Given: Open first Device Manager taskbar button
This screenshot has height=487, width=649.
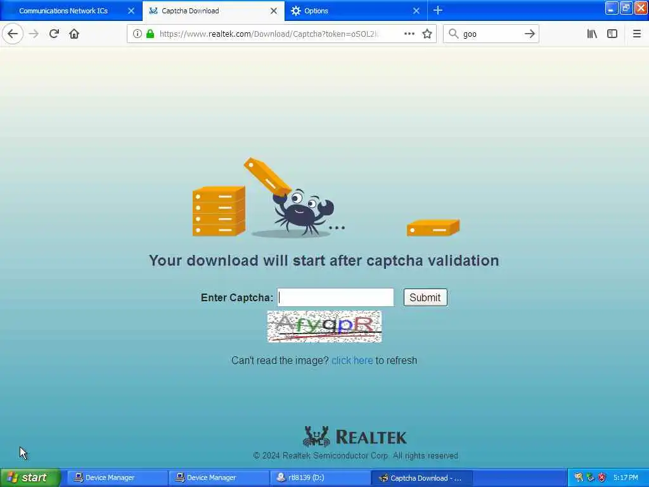Looking at the screenshot, I should point(117,477).
